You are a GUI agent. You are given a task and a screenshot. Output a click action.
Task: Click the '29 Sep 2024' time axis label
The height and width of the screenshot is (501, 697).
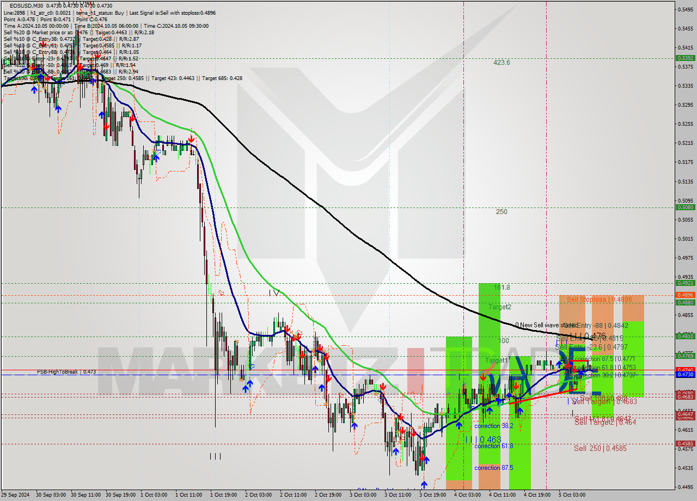tap(16, 495)
